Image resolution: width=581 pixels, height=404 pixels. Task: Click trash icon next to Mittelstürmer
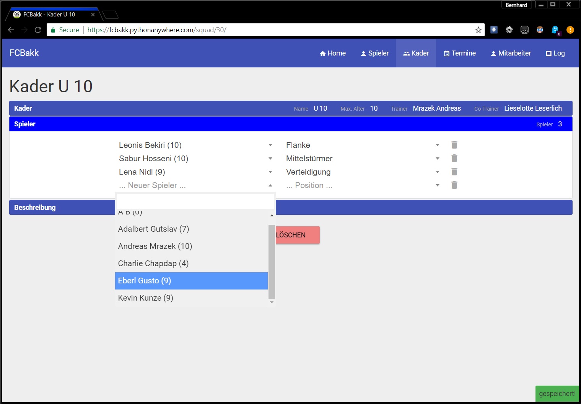click(x=454, y=158)
